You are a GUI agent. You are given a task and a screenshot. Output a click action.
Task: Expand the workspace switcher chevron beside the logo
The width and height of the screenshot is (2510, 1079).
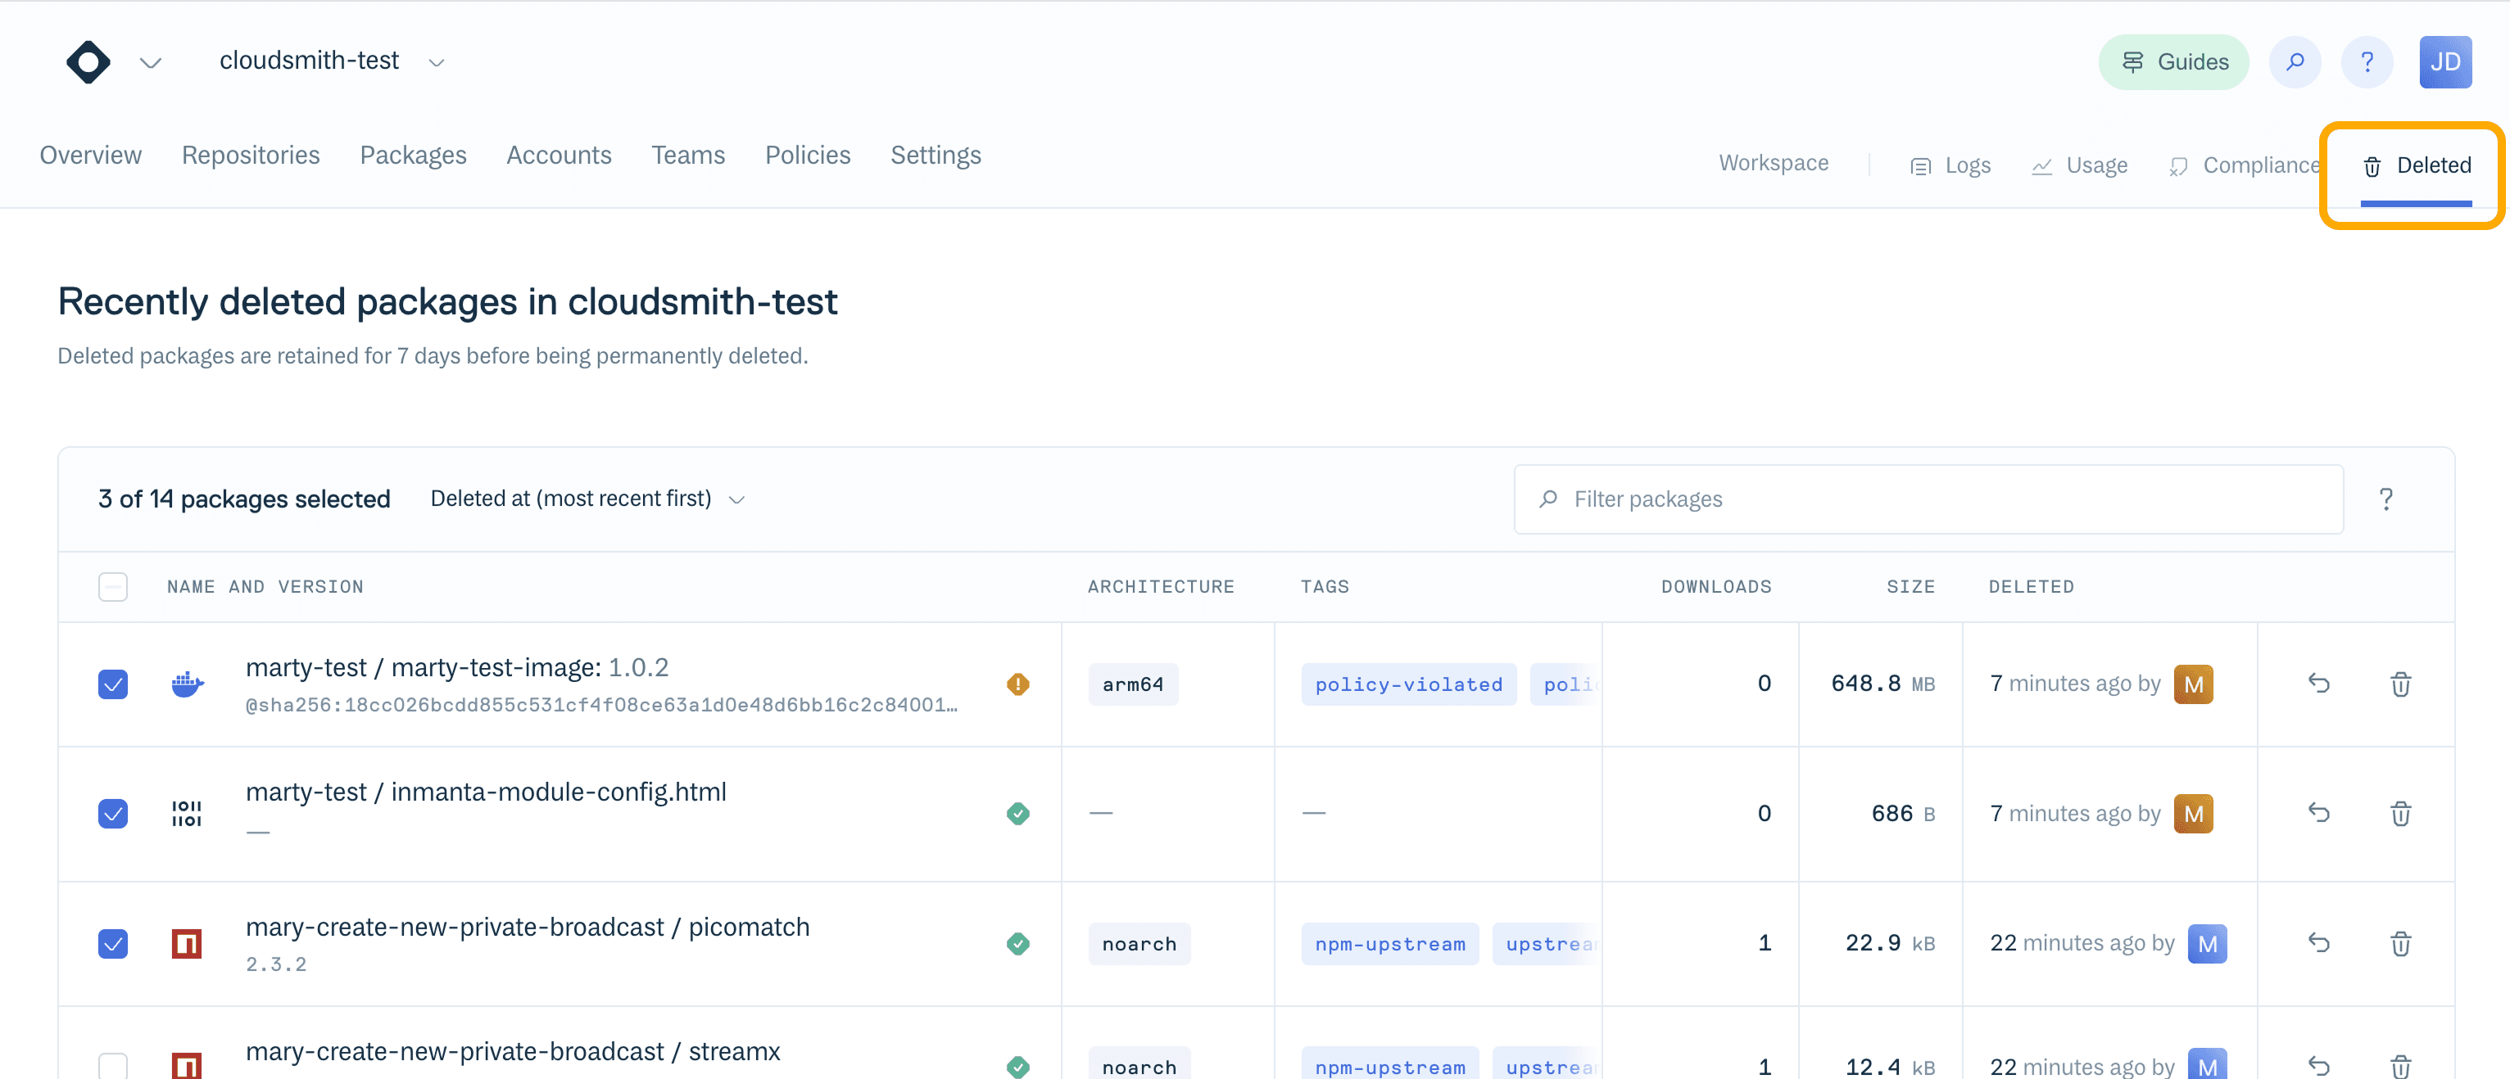[x=151, y=61]
